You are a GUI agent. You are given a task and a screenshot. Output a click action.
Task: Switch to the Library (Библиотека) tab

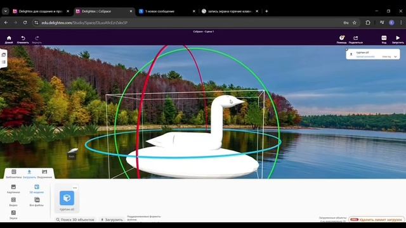[x=14, y=174]
